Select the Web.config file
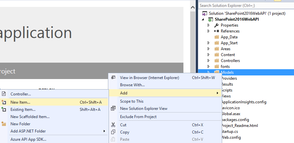This screenshot has width=294, height=143. click(x=231, y=137)
